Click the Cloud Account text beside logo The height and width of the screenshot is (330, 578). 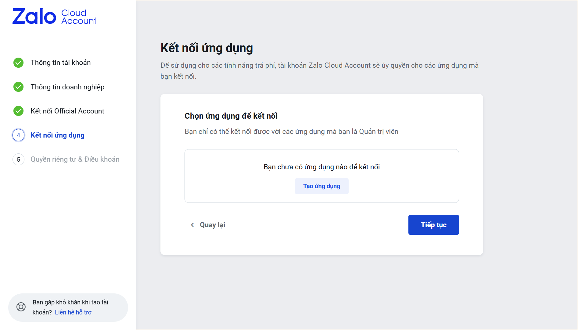[x=78, y=17]
